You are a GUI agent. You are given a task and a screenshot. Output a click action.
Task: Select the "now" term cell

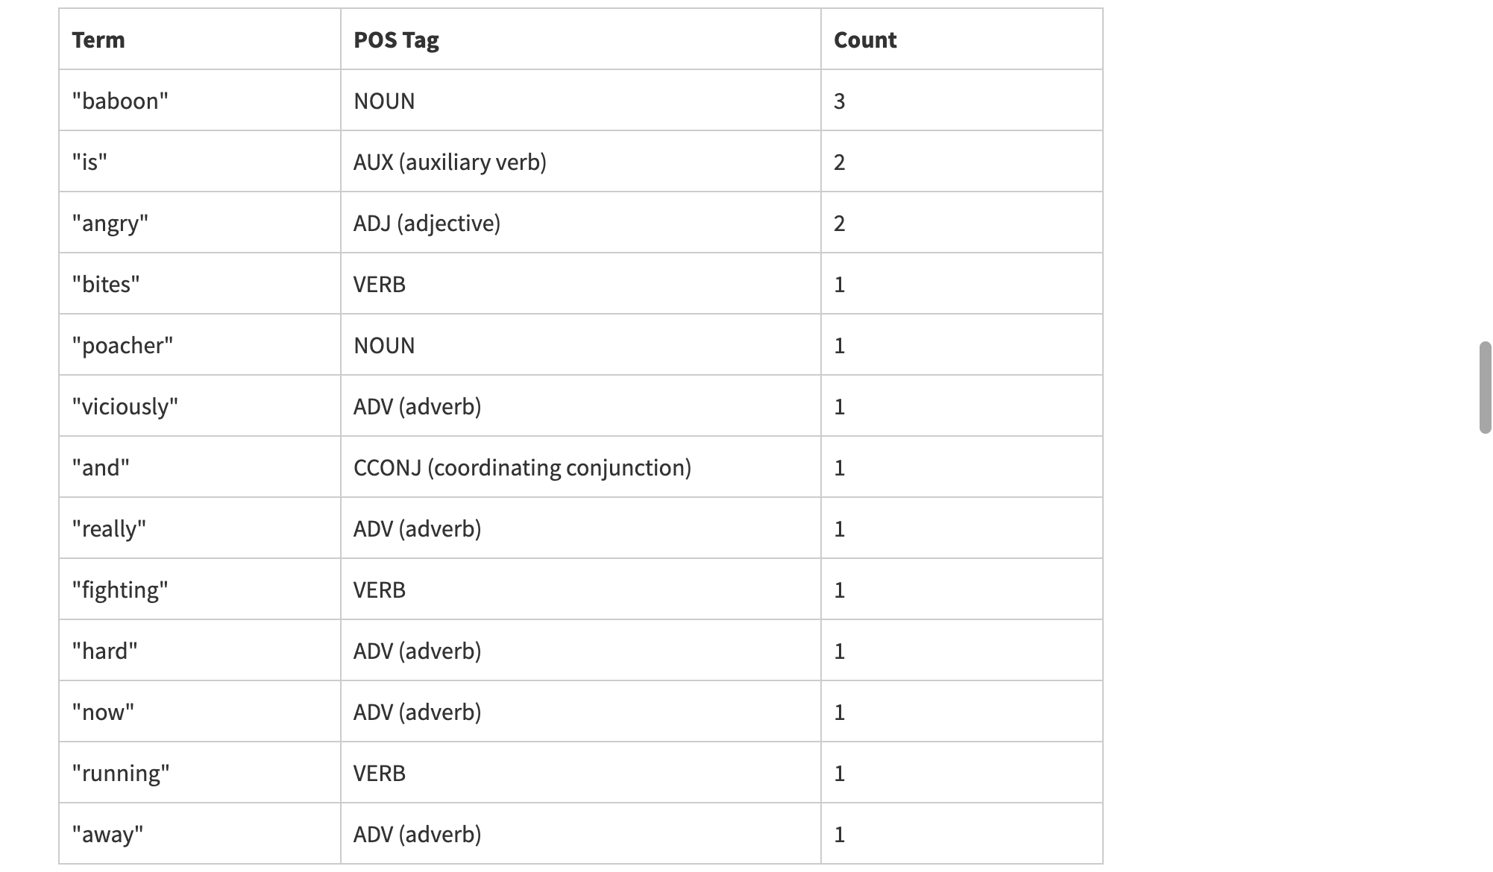(103, 713)
